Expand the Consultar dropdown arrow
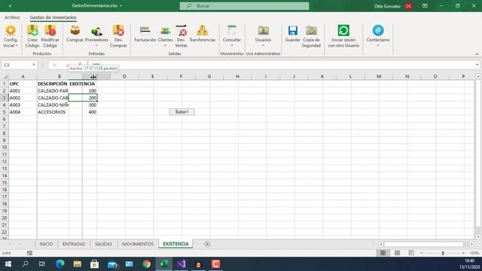This screenshot has height=271, width=482. [x=232, y=45]
